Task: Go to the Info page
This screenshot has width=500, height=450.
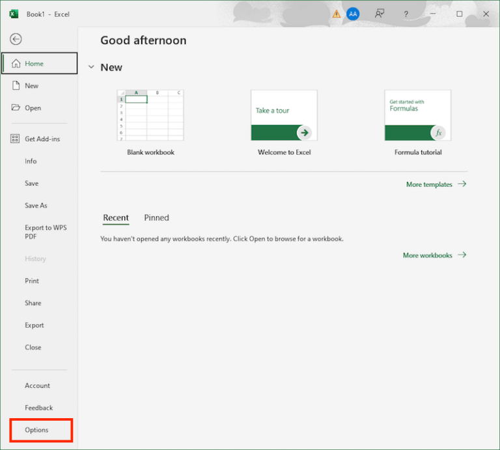Action: coord(31,161)
